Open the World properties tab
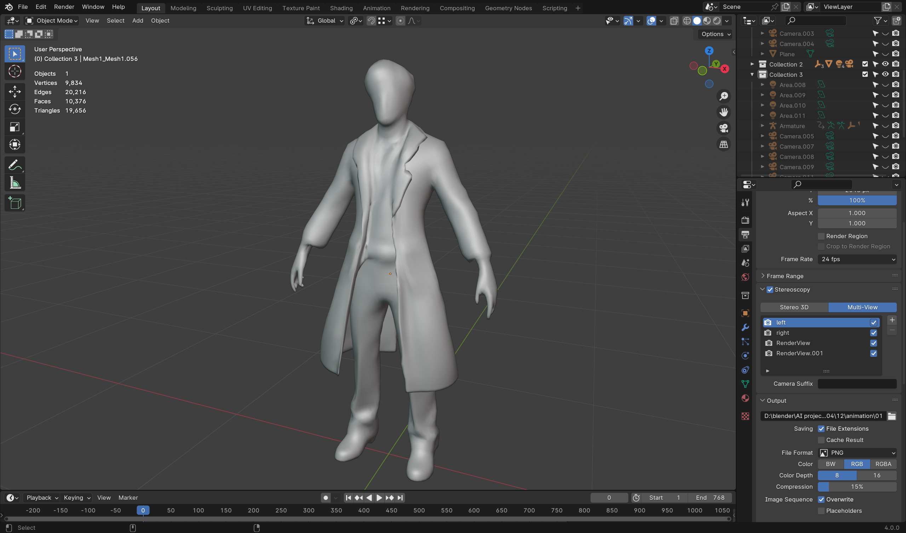This screenshot has height=533, width=906. click(x=745, y=277)
